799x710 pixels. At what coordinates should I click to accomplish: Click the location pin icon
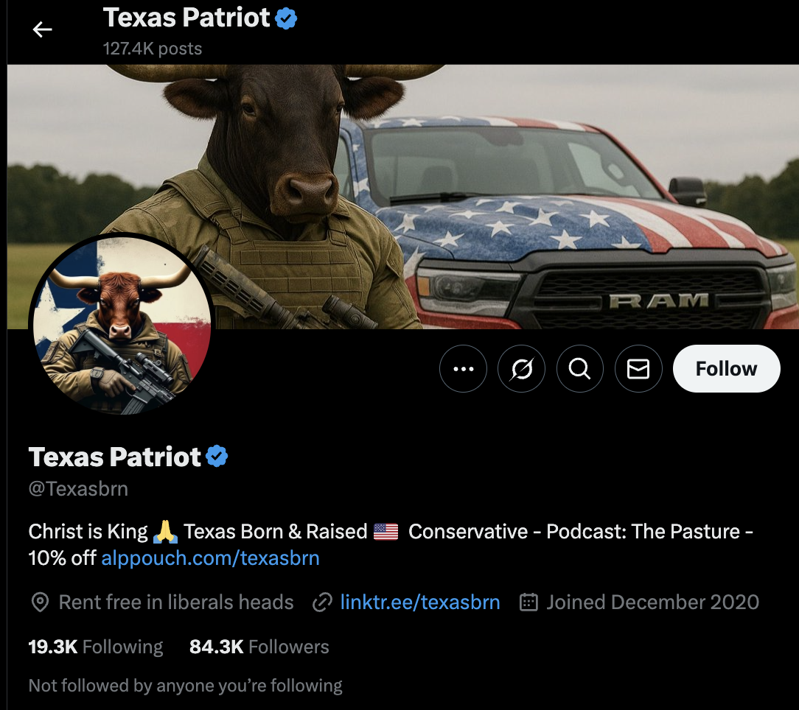click(x=40, y=602)
